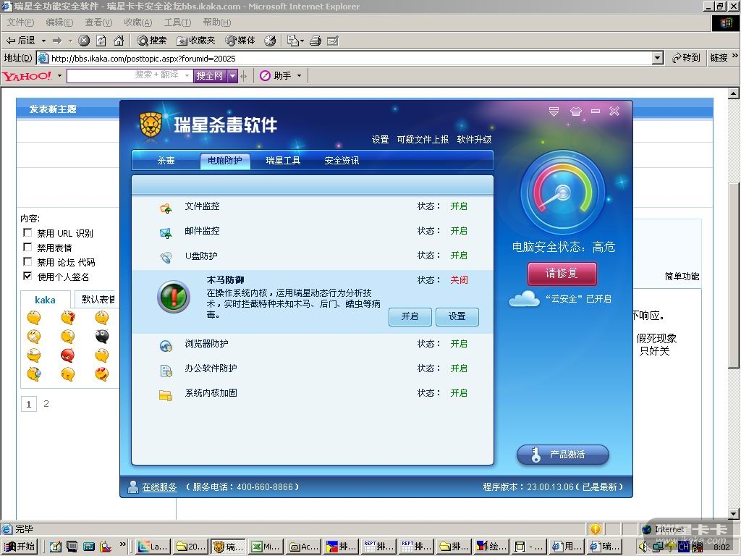Check the 禁用 论坛 代码 checkbox
The height and width of the screenshot is (556, 741).
27,261
